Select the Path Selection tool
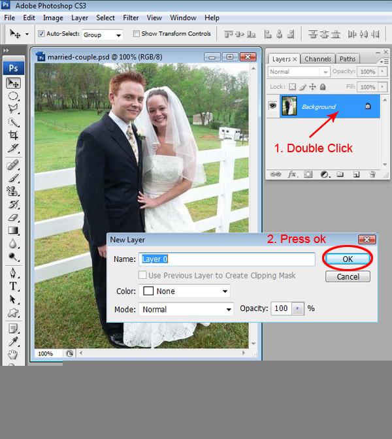The height and width of the screenshot is (439, 392). tap(13, 299)
